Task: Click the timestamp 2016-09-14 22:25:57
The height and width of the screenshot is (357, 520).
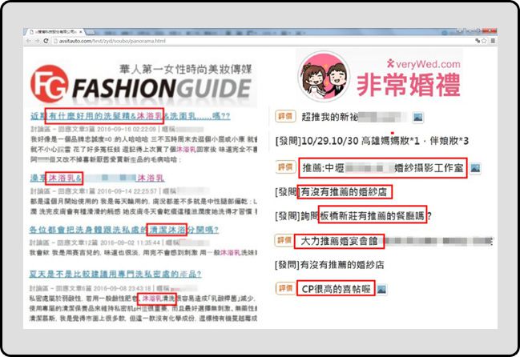Action: coord(127,191)
